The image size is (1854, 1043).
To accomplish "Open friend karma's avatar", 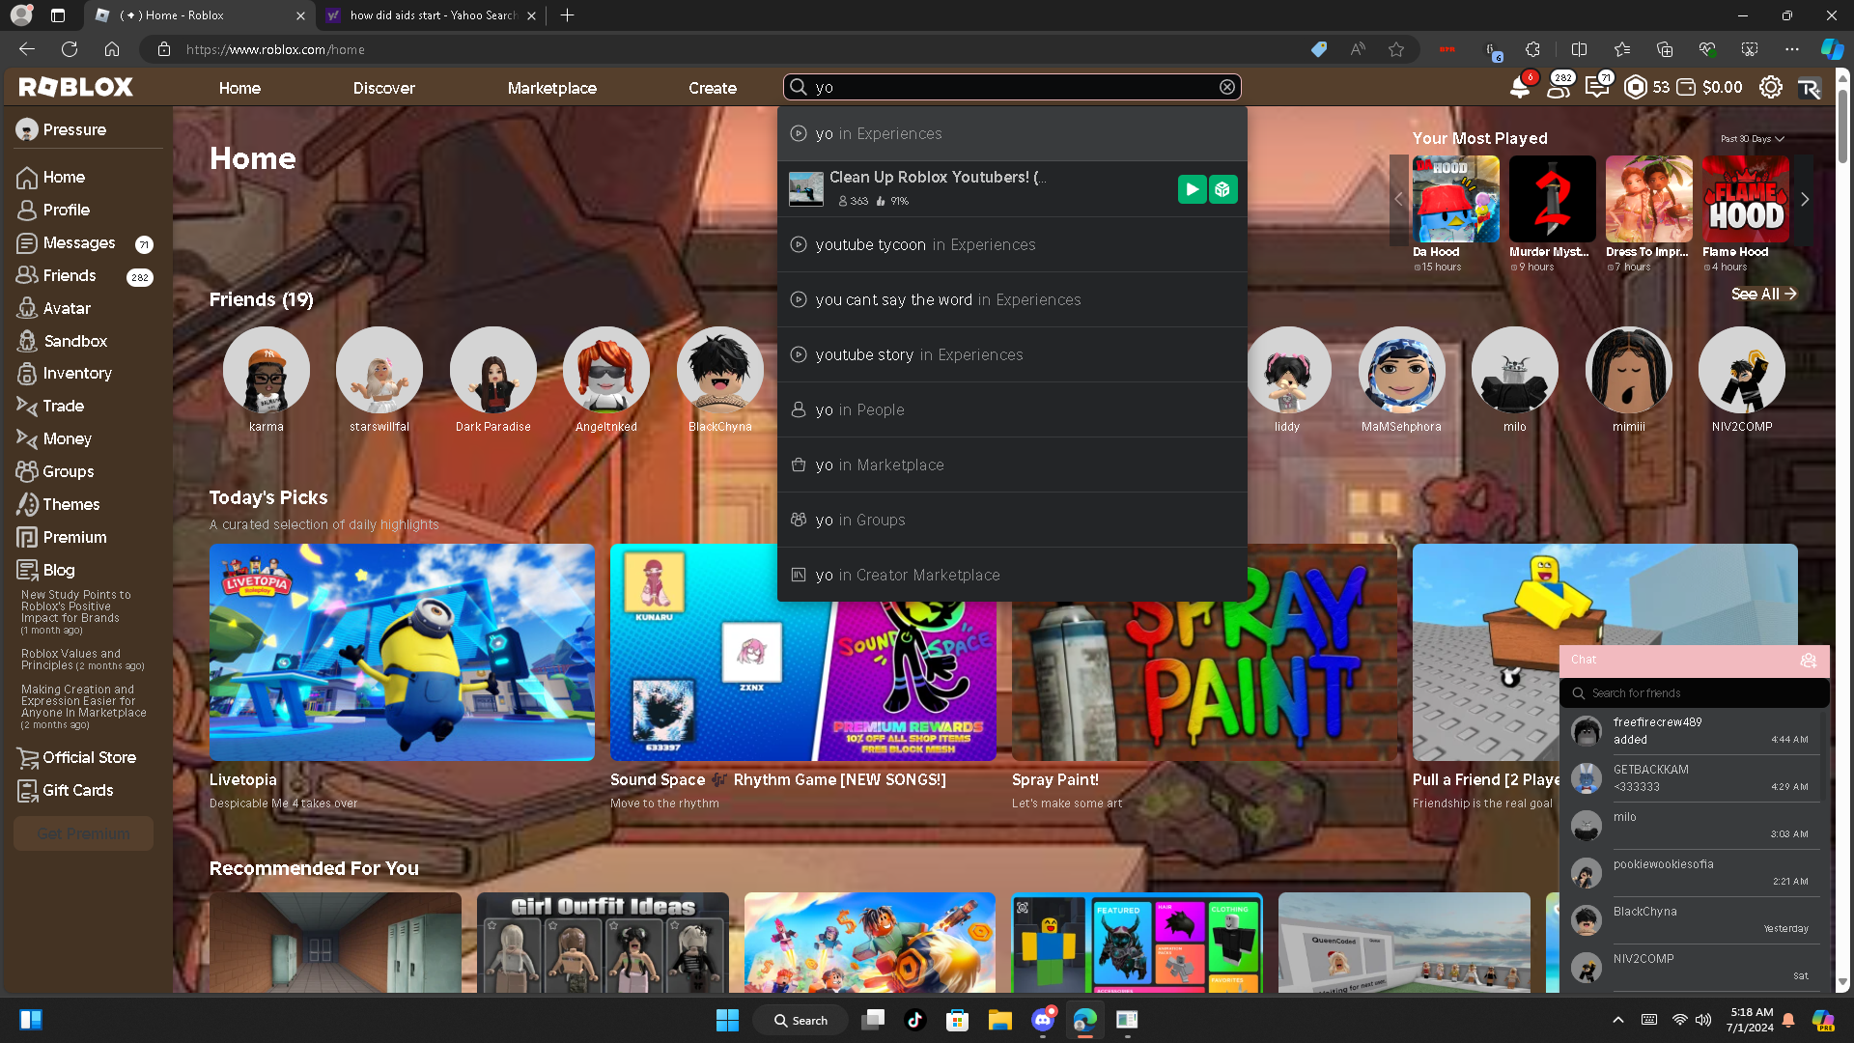I will [x=266, y=370].
